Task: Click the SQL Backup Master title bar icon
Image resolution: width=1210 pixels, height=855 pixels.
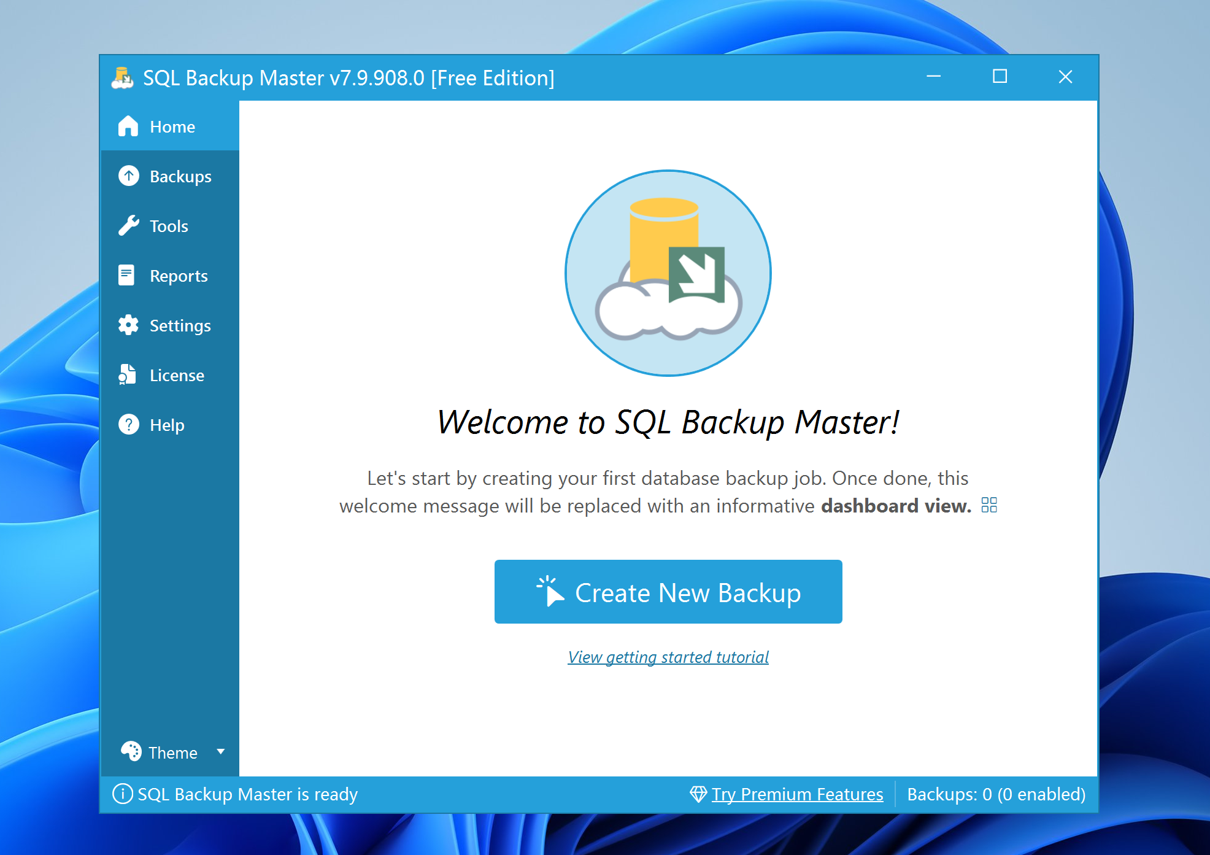Action: pos(122,78)
